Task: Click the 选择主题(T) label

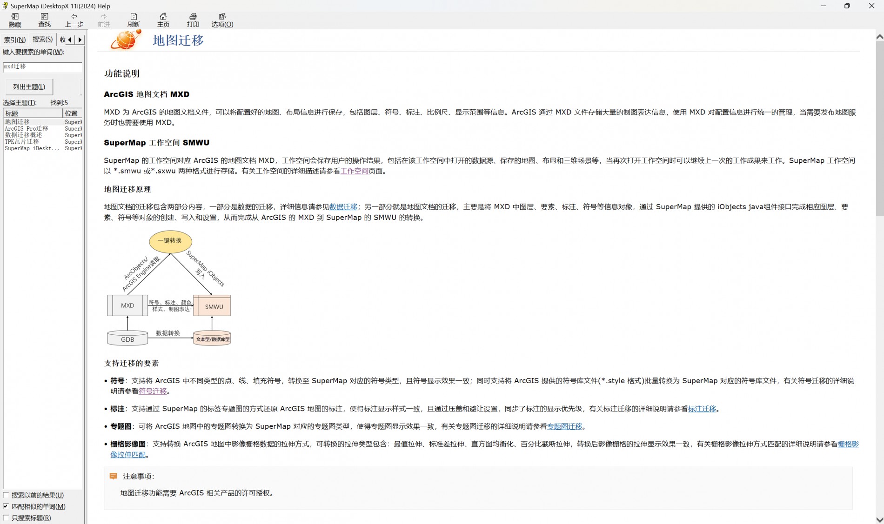Action: point(20,103)
